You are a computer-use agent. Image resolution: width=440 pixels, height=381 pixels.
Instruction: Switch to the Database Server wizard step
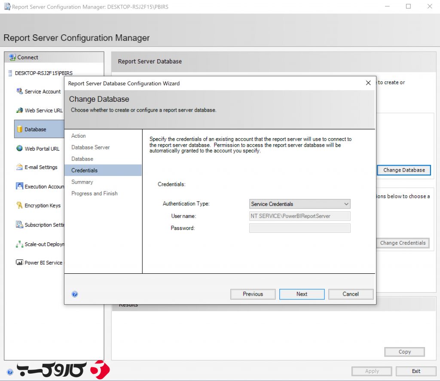pyautogui.click(x=90, y=147)
